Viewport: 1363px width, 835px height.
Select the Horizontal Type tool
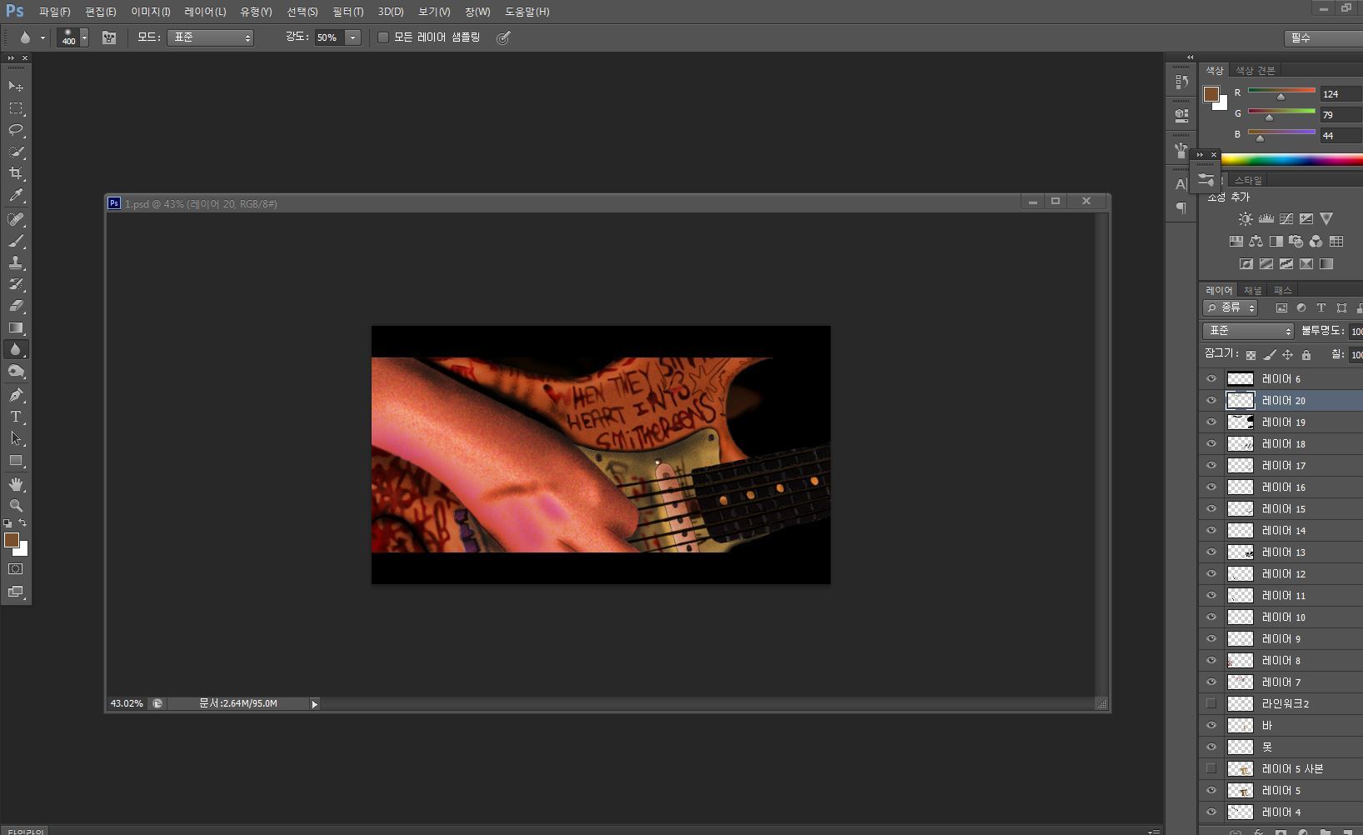(16, 417)
